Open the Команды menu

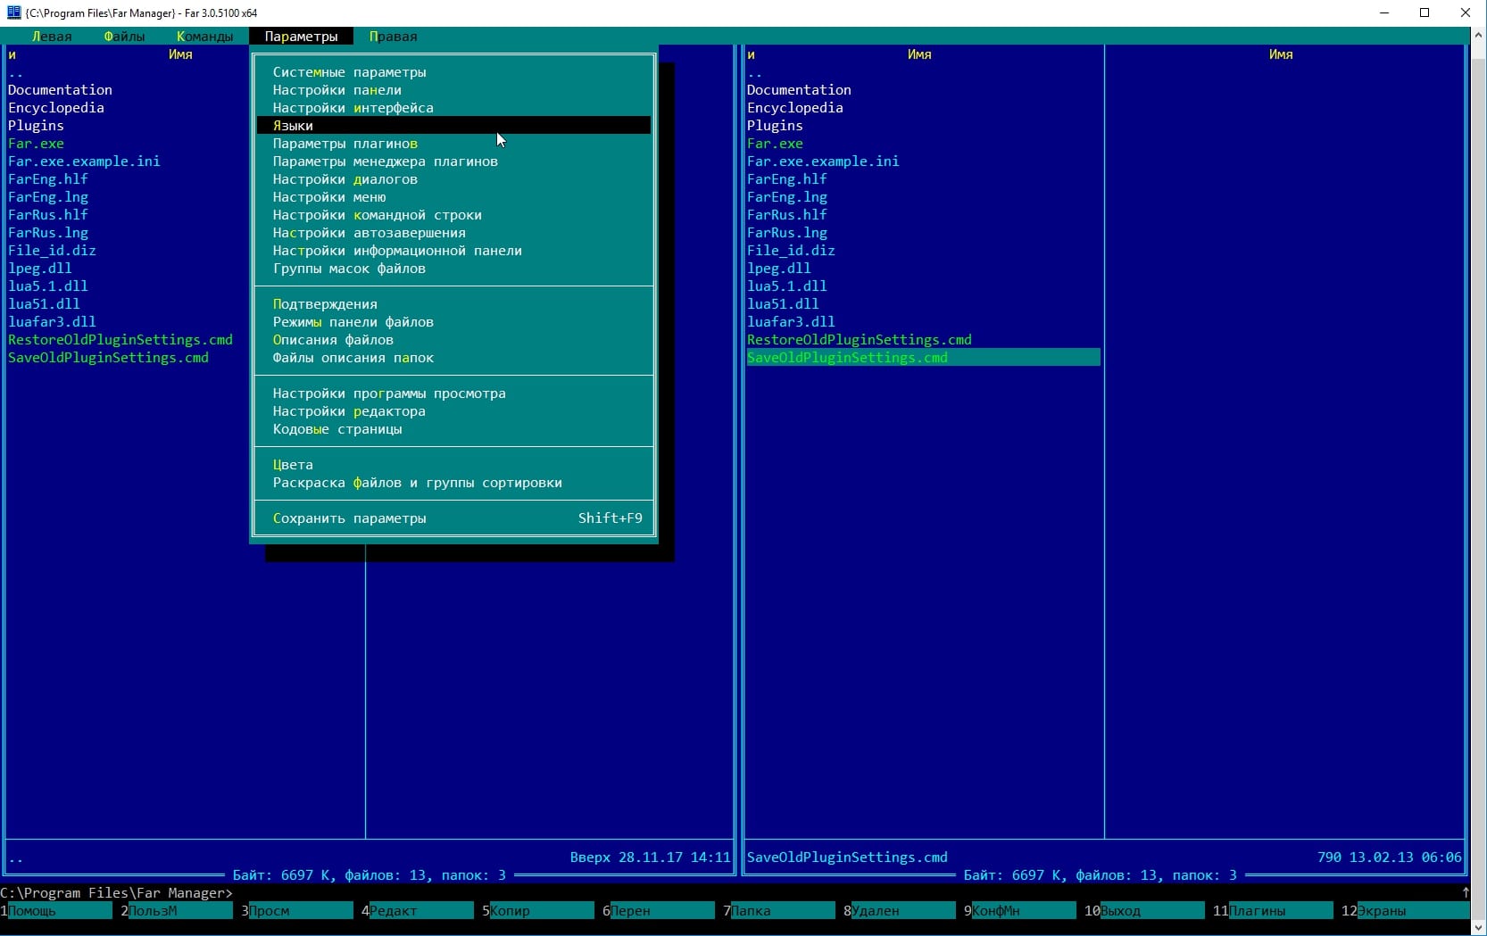(x=204, y=37)
